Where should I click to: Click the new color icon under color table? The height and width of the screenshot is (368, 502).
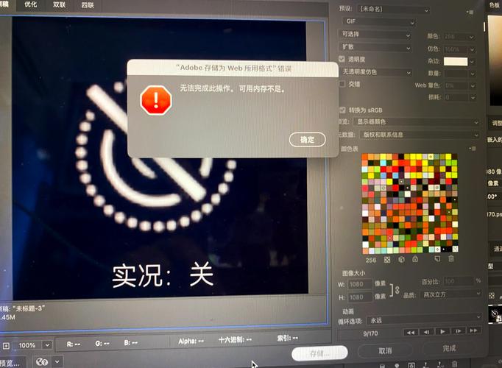(437, 258)
